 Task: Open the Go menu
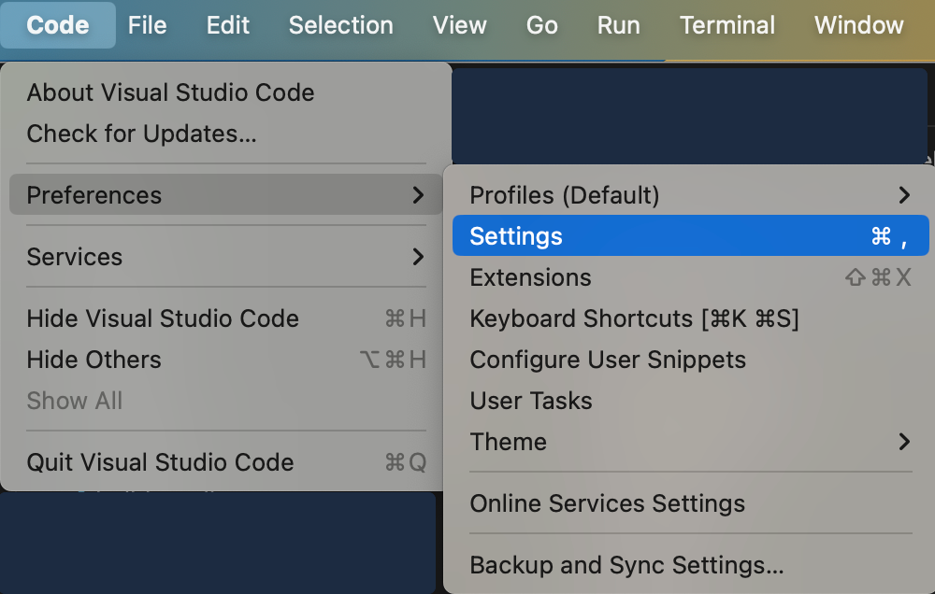[542, 25]
